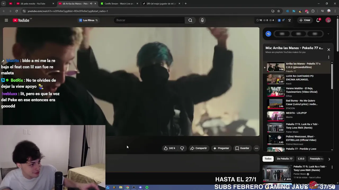
Task: Bookmark this page with the star icon
Action: [x=279, y=11]
